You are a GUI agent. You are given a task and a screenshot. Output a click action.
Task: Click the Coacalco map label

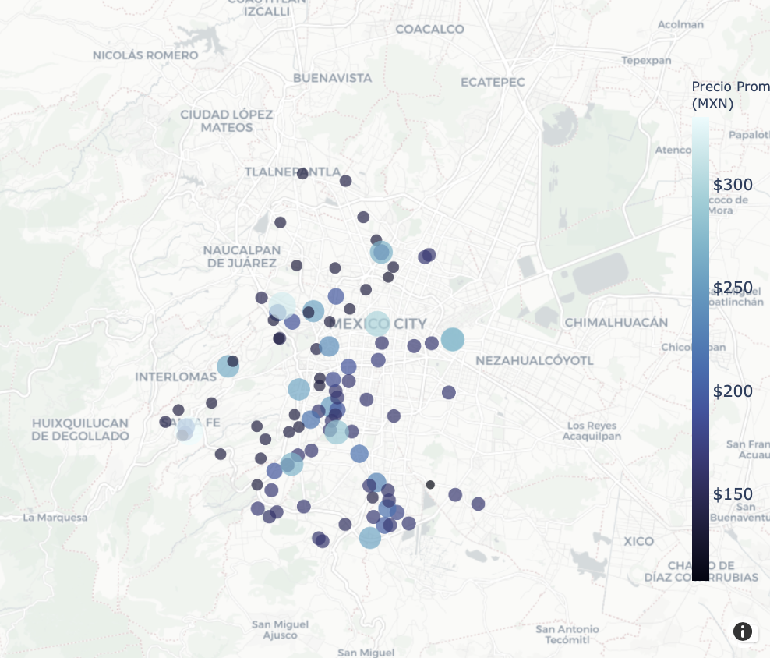coord(429,30)
